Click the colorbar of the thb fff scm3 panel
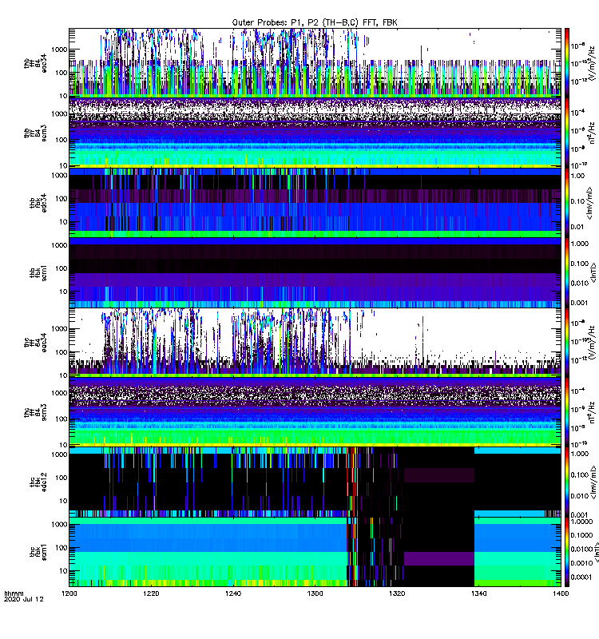Screen dimensions: 599x639 point(567,133)
